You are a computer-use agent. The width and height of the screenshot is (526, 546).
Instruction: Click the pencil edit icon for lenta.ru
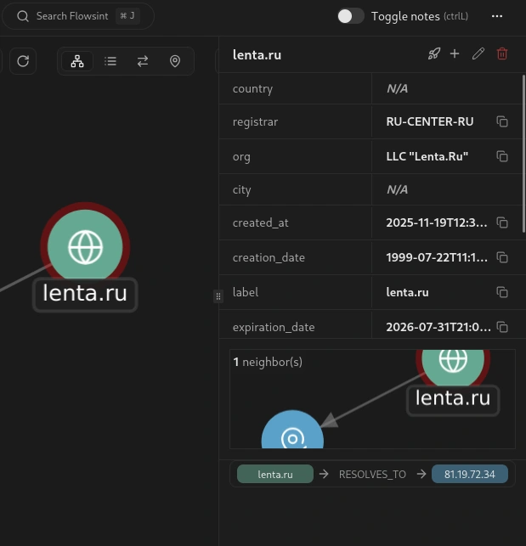[478, 54]
